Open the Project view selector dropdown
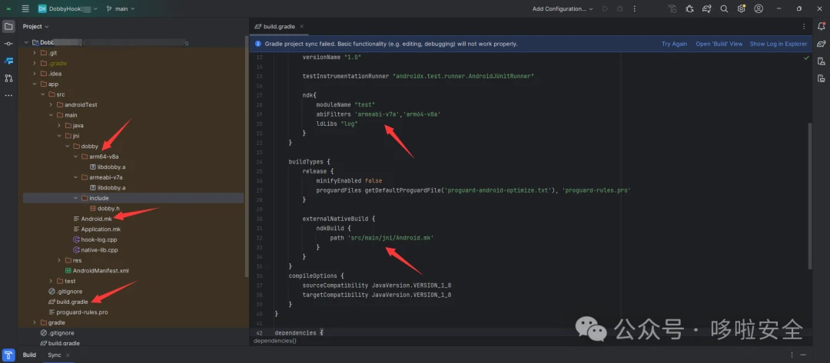830x363 pixels. (x=35, y=26)
